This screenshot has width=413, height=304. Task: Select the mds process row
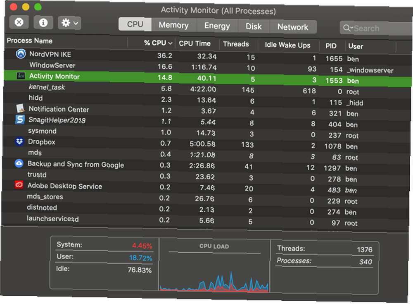tap(206, 155)
